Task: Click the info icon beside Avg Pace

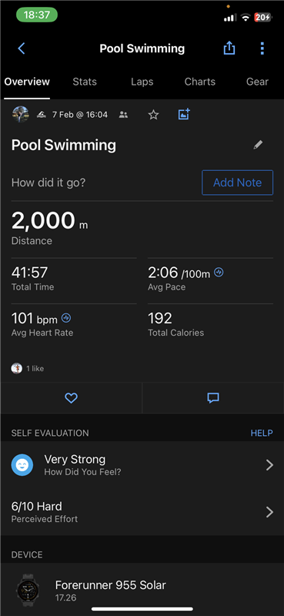Action: (x=219, y=272)
